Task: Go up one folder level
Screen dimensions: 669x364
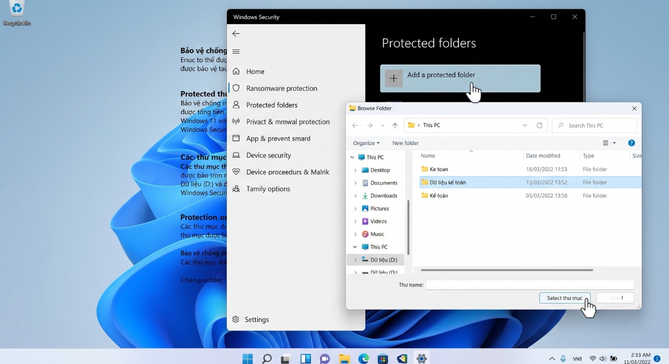Action: pos(395,125)
